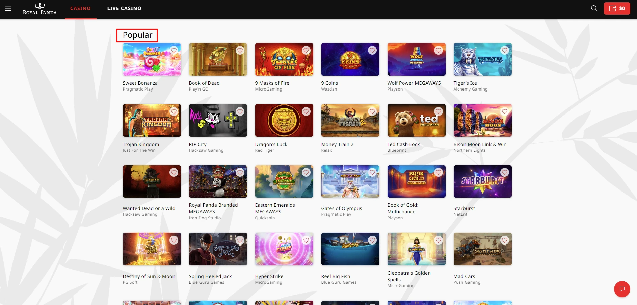Open the Tiger's Ice title link
The image size is (637, 305).
pos(465,83)
